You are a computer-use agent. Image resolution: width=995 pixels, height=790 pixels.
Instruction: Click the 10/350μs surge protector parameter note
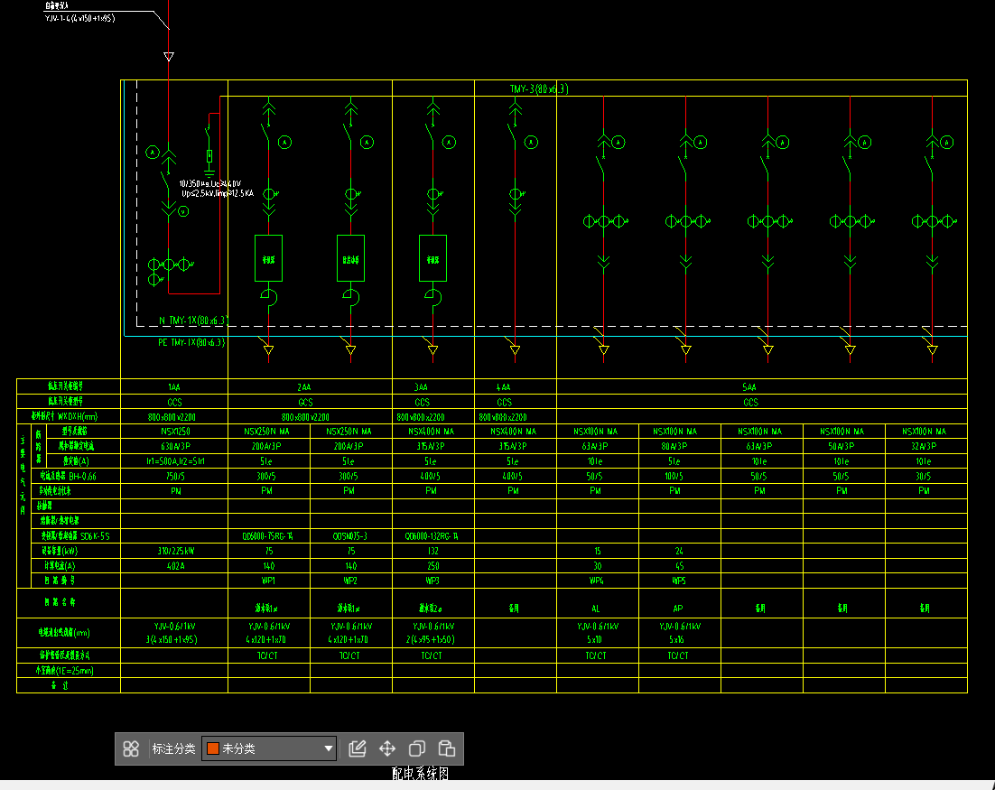pyautogui.click(x=217, y=189)
